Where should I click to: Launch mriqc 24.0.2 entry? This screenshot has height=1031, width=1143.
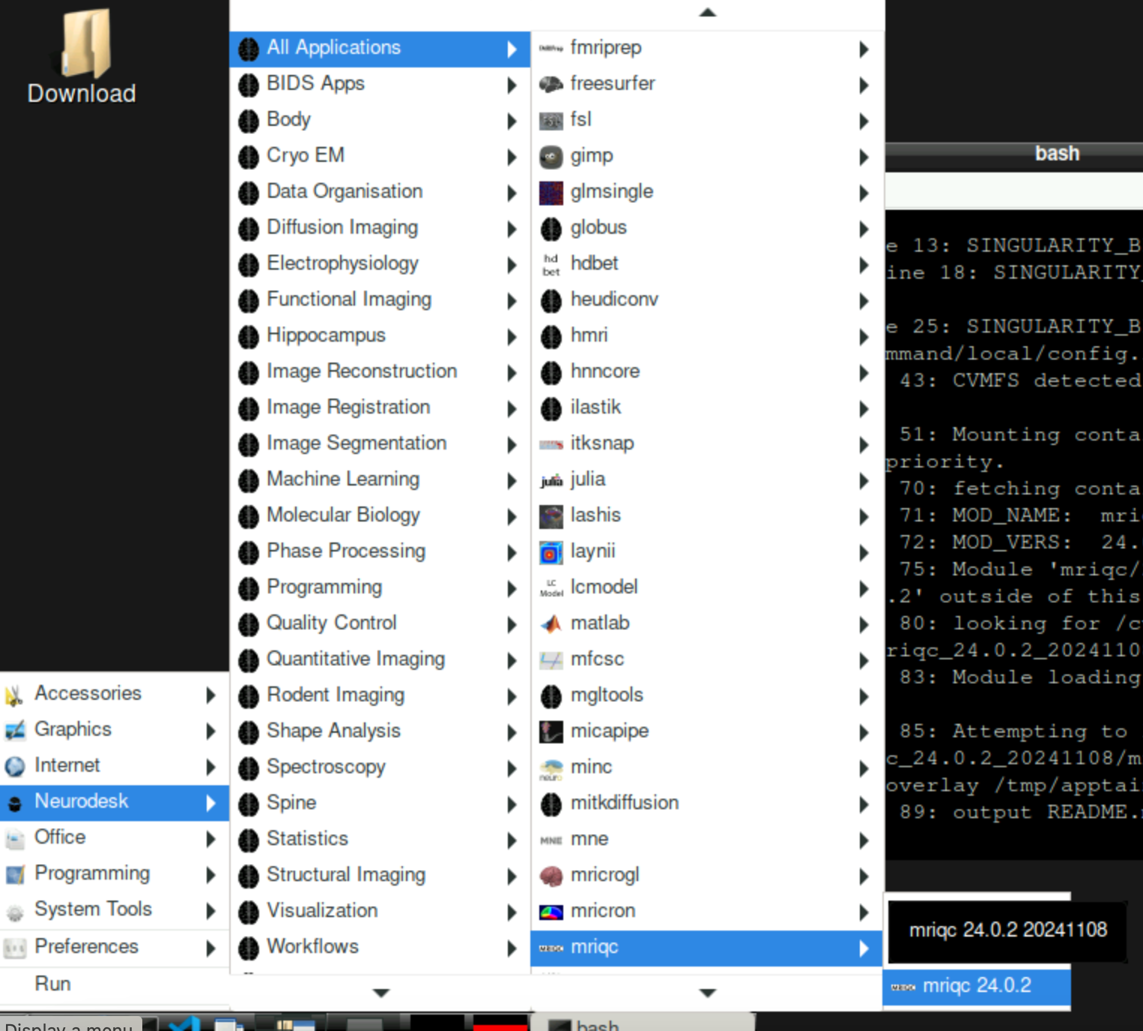(977, 986)
